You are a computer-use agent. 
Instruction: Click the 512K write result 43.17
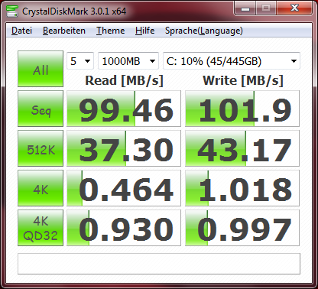tap(242, 148)
